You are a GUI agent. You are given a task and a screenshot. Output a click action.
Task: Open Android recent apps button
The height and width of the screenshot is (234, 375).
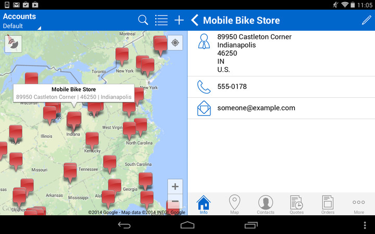[x=251, y=225]
